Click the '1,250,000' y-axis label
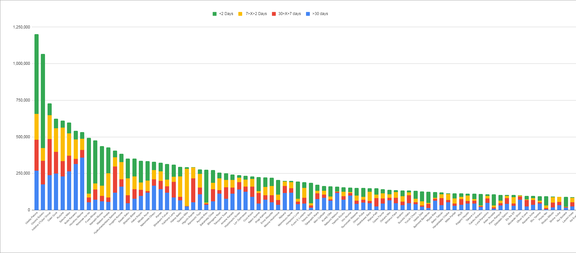The image size is (576, 253). (x=21, y=27)
